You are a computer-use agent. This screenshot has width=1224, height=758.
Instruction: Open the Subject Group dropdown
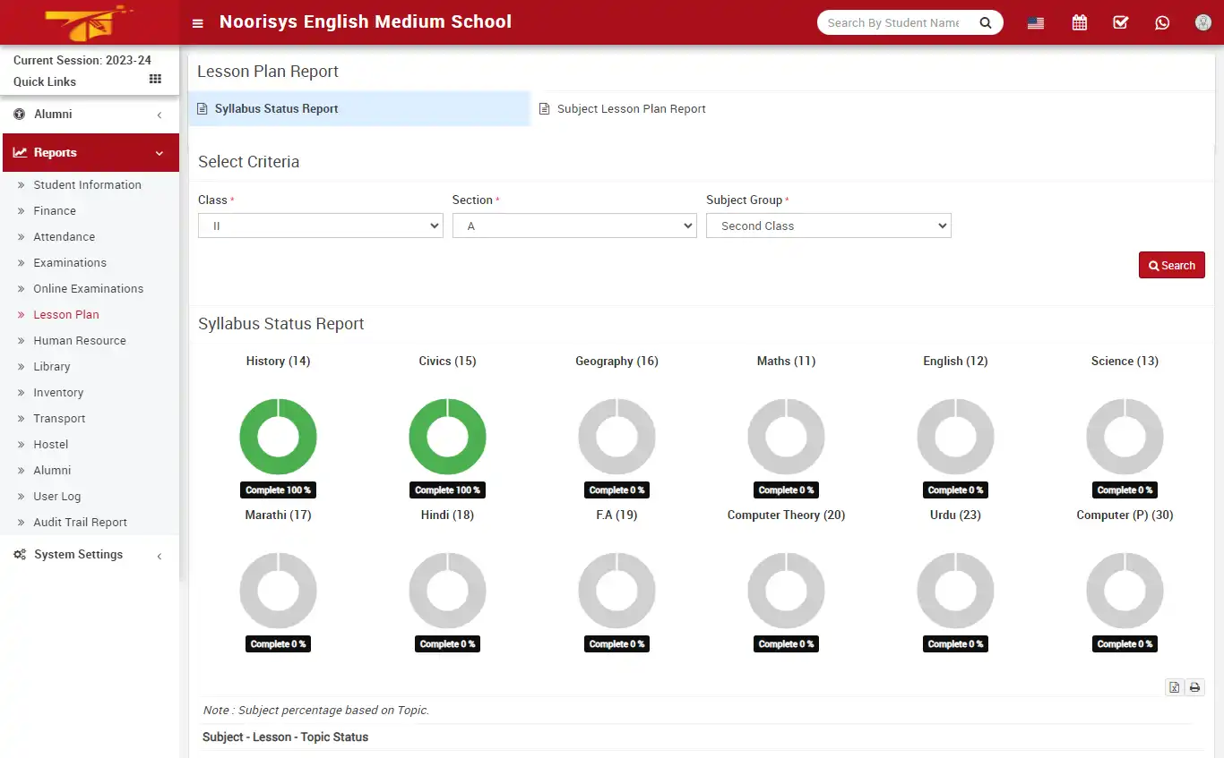pyautogui.click(x=828, y=225)
